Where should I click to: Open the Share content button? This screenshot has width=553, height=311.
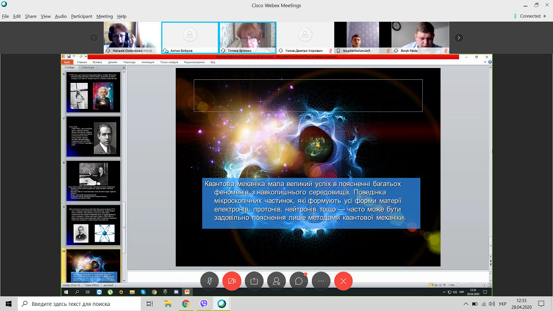click(254, 280)
